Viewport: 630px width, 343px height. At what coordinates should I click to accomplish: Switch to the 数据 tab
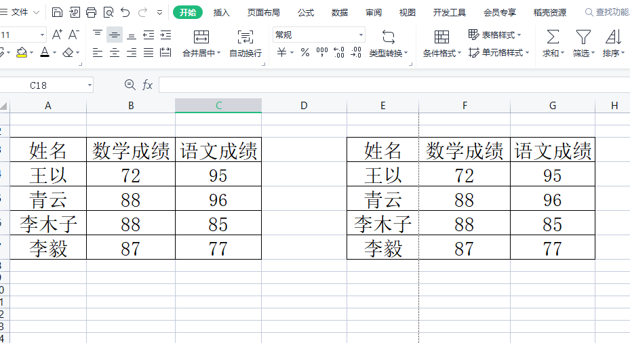tap(340, 13)
